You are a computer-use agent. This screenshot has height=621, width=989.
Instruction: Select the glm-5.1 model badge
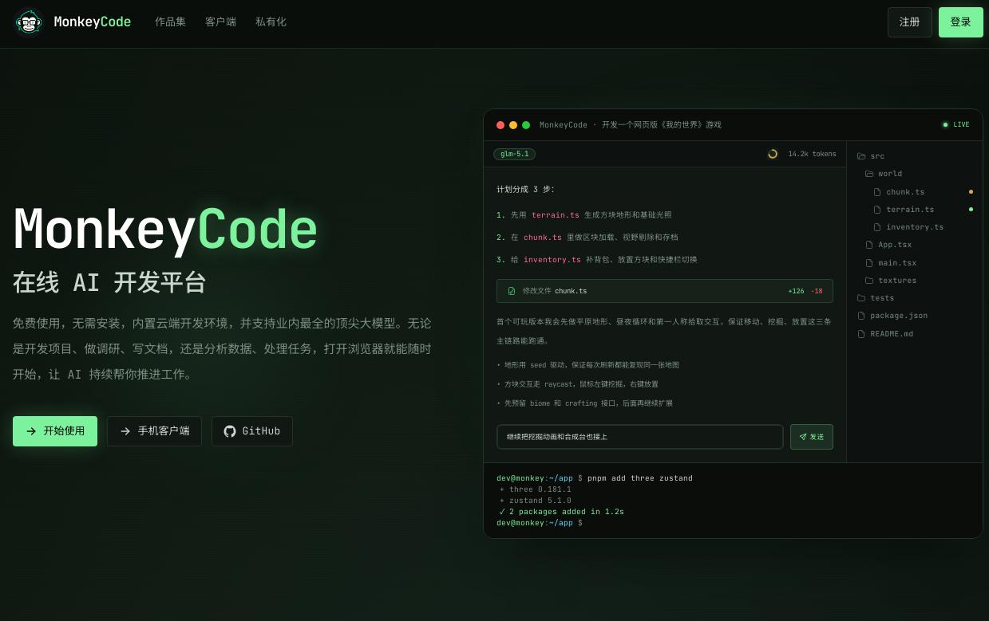click(x=515, y=154)
